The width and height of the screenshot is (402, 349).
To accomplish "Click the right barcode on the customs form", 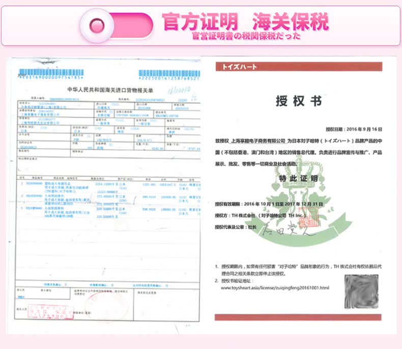I will click(169, 75).
